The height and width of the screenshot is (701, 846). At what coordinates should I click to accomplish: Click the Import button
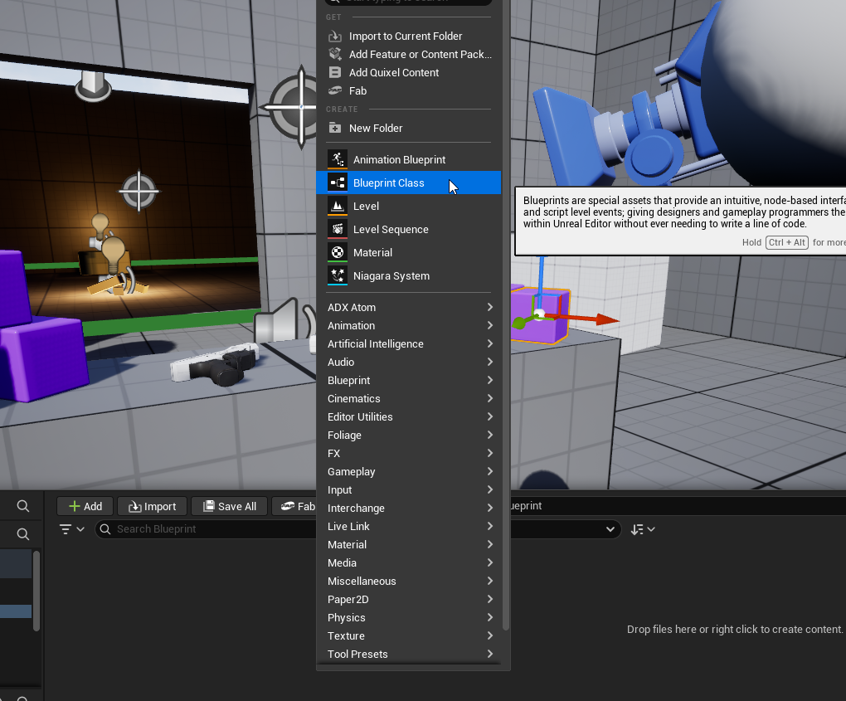click(152, 506)
